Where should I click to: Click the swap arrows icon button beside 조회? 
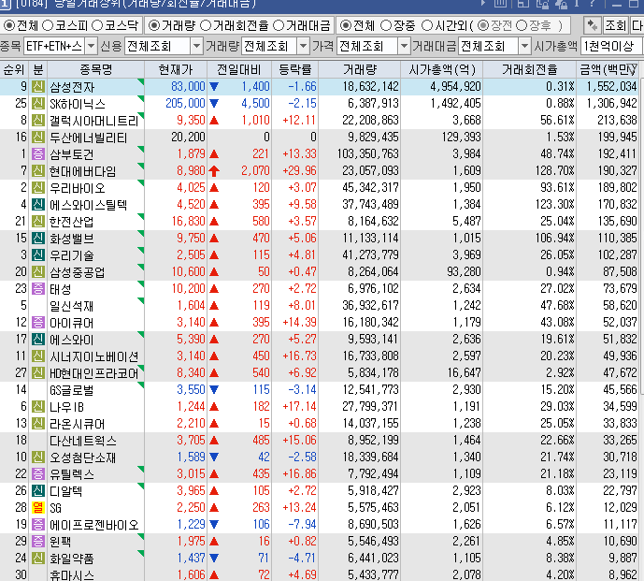coord(593,25)
